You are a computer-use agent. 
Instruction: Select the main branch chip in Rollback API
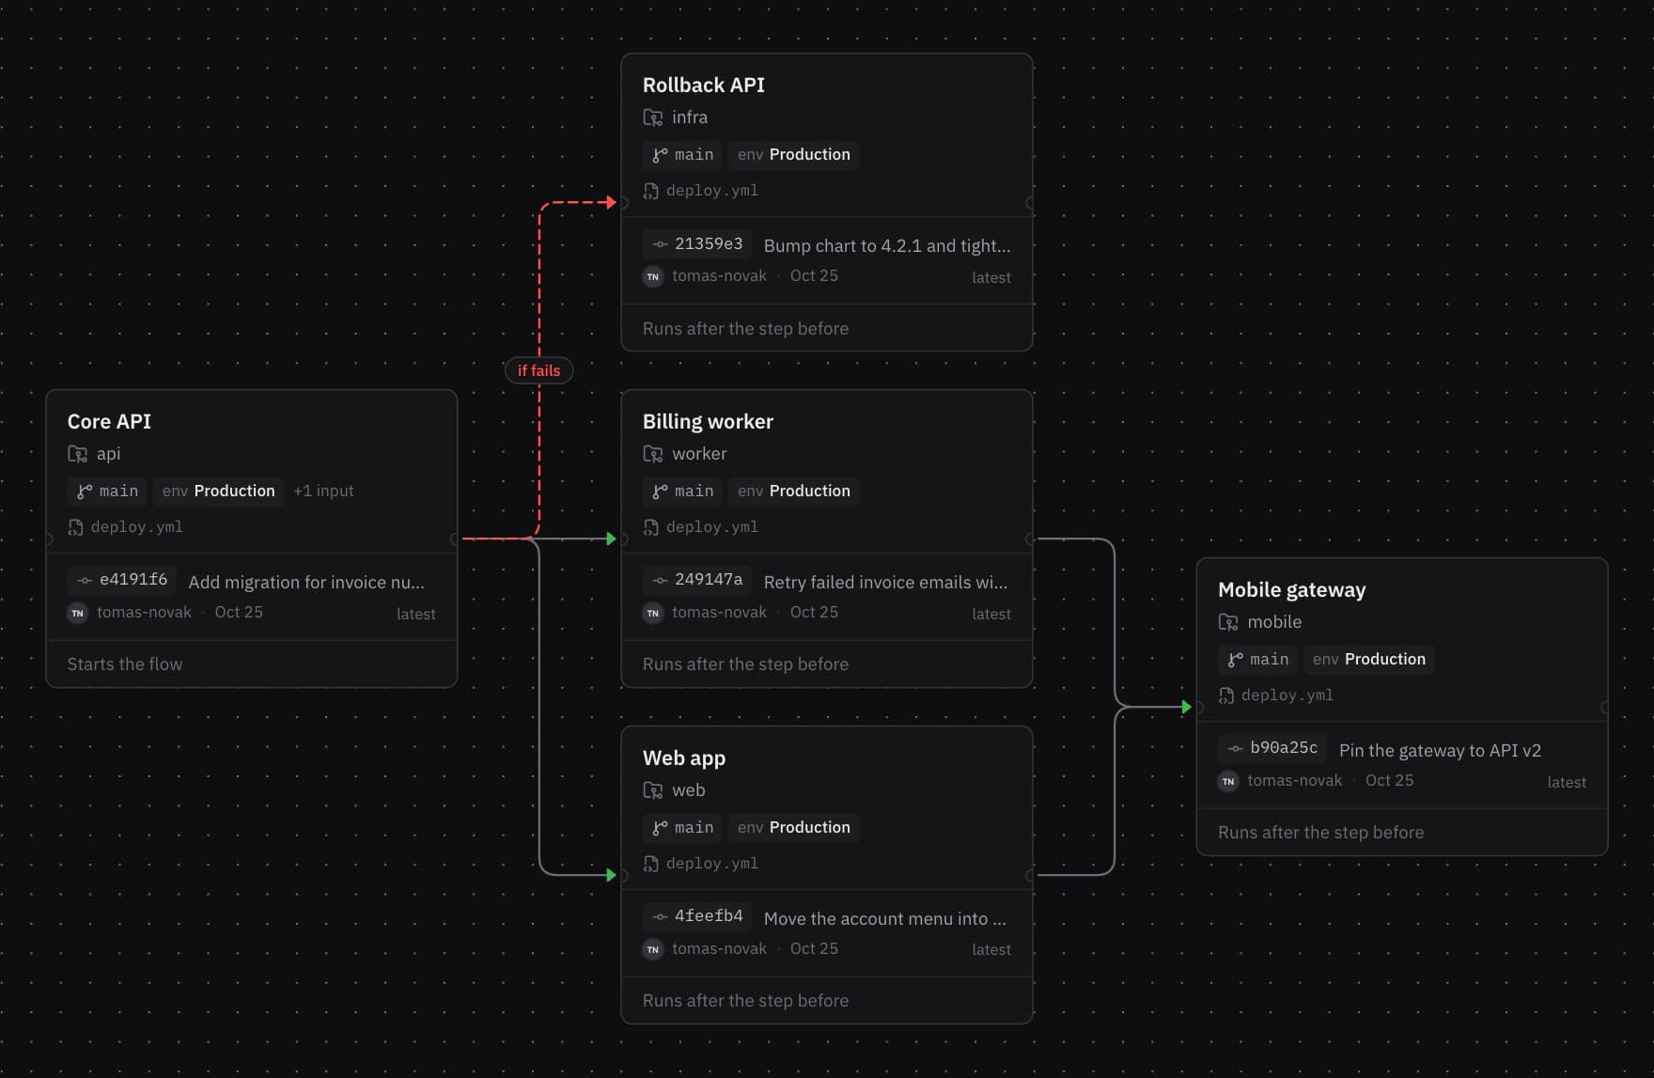682,154
